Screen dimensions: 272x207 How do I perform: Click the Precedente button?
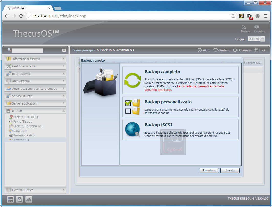click(x=209, y=171)
